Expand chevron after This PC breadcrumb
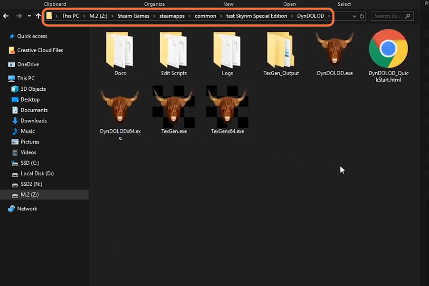This screenshot has width=429, height=286. pyautogui.click(x=84, y=16)
